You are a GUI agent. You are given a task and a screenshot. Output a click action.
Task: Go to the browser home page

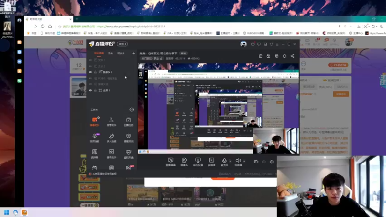50,26
